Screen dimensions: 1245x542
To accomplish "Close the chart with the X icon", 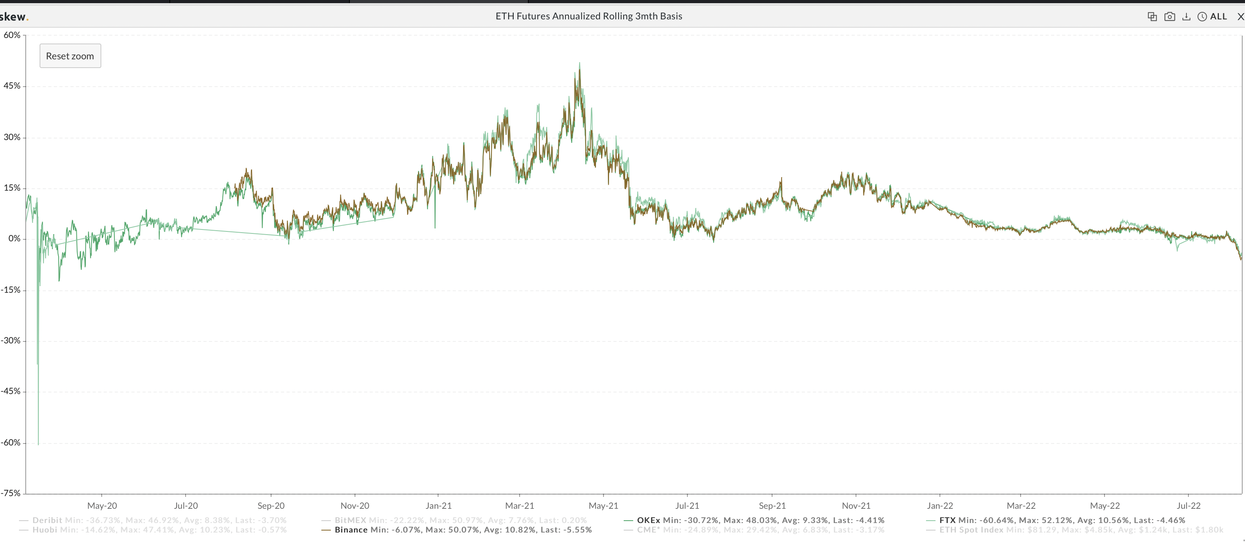I will click(1241, 17).
